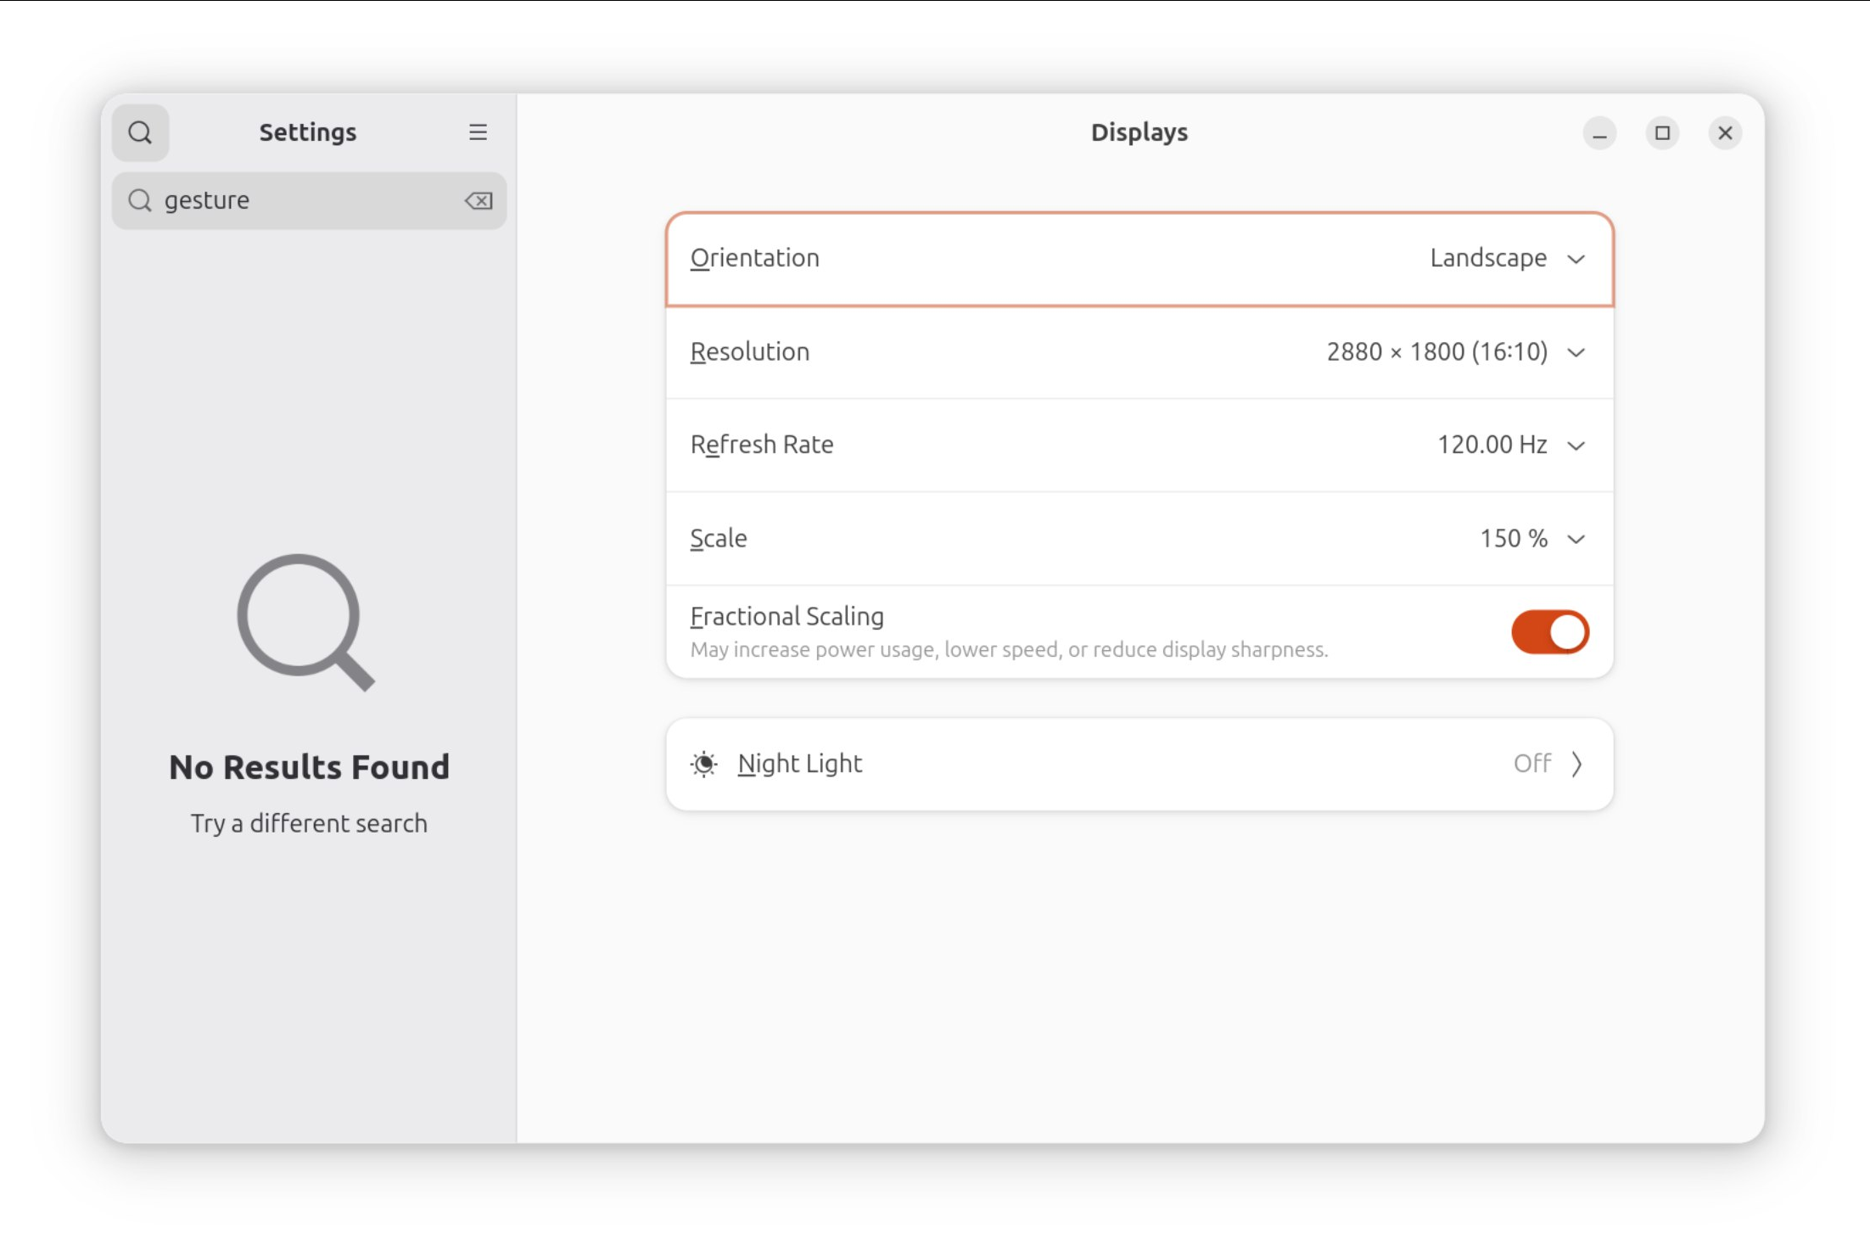
Task: Click the search toggle icon in Settings header
Action: coord(140,132)
